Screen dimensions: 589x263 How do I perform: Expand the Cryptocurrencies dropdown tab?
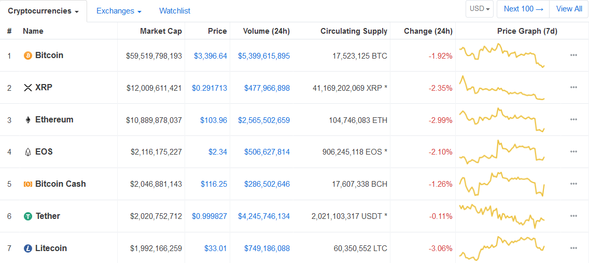(43, 11)
